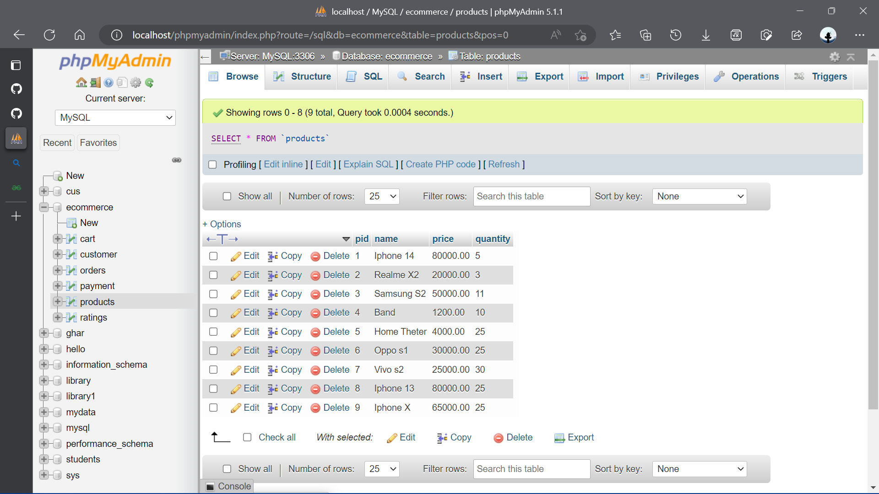This screenshot has width=879, height=494.
Task: Type in the Search this table field
Action: pyautogui.click(x=531, y=196)
